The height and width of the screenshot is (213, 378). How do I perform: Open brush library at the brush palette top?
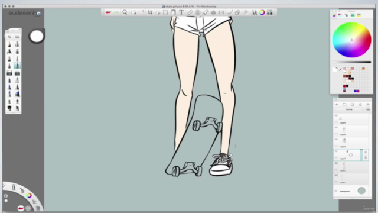pos(17,37)
